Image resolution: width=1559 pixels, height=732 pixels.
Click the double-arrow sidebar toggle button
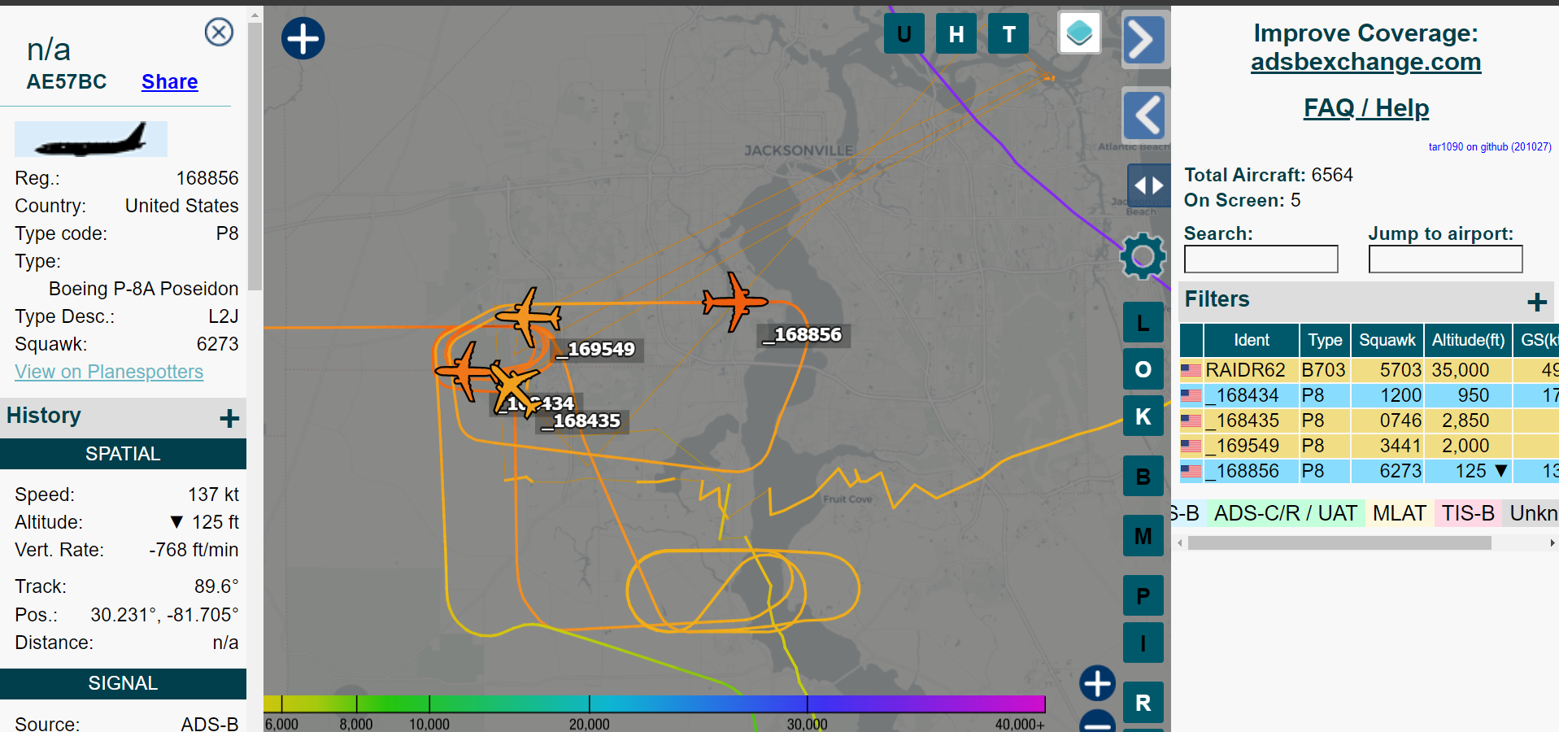click(x=1148, y=185)
